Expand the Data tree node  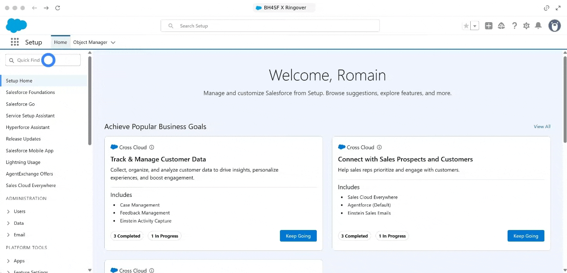pyautogui.click(x=8, y=223)
